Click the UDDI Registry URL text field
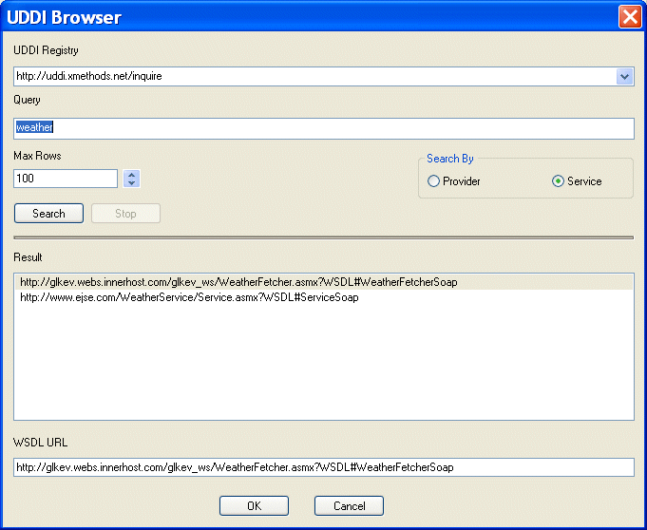This screenshot has width=647, height=530. [314, 76]
